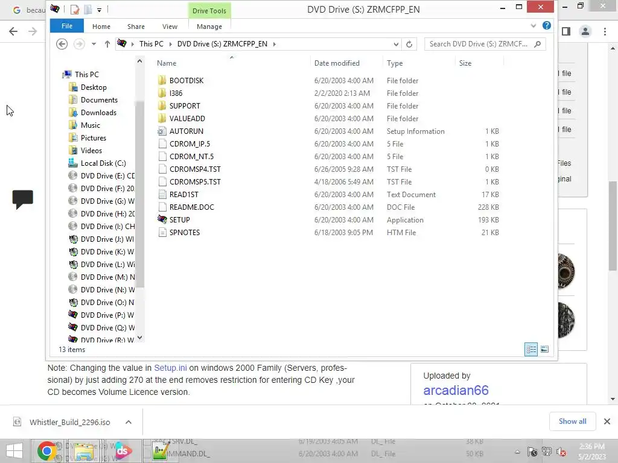Open Whistler_Build_2296.iso download options chevron

[x=129, y=422]
